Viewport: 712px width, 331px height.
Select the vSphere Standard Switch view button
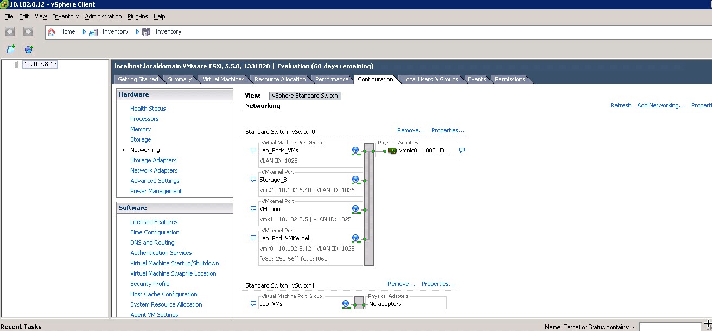[305, 96]
